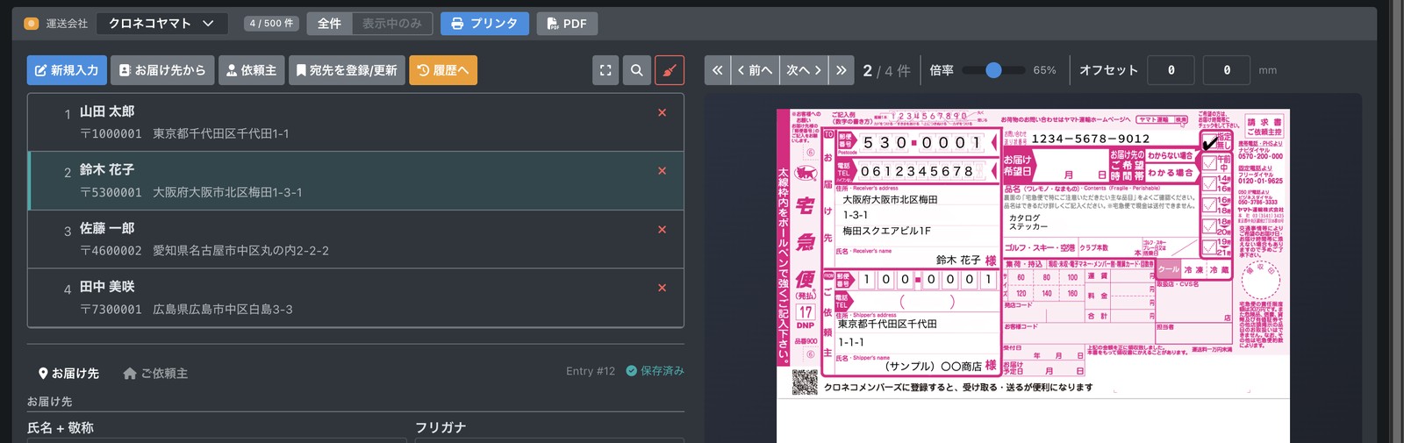The image size is (1404, 443).
Task: Delete 山田 太郎 entry with its X
Action: [663, 112]
